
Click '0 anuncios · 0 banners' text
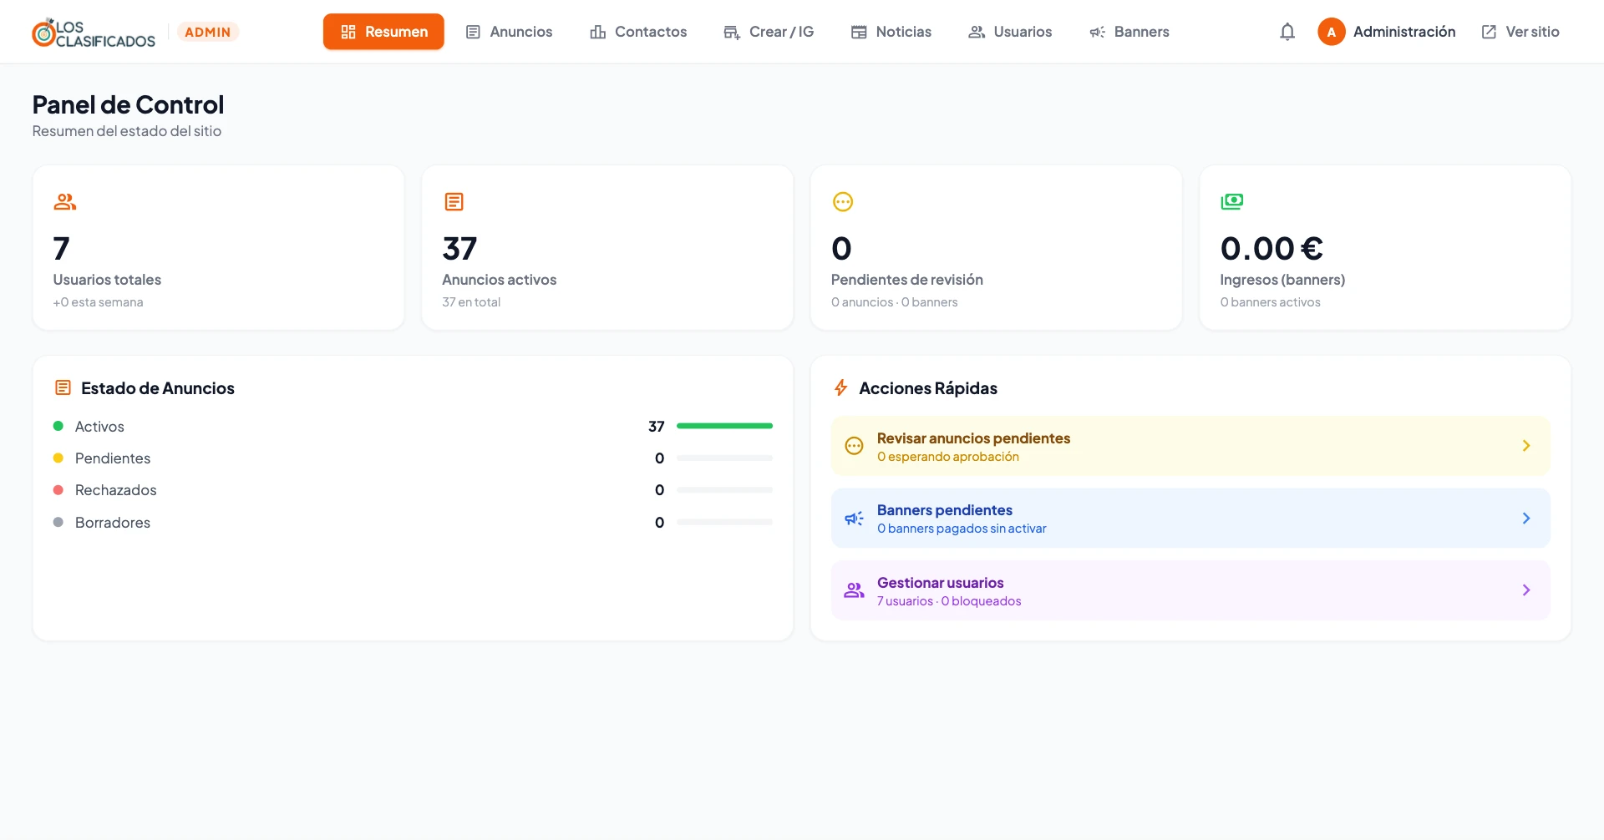[x=894, y=302]
